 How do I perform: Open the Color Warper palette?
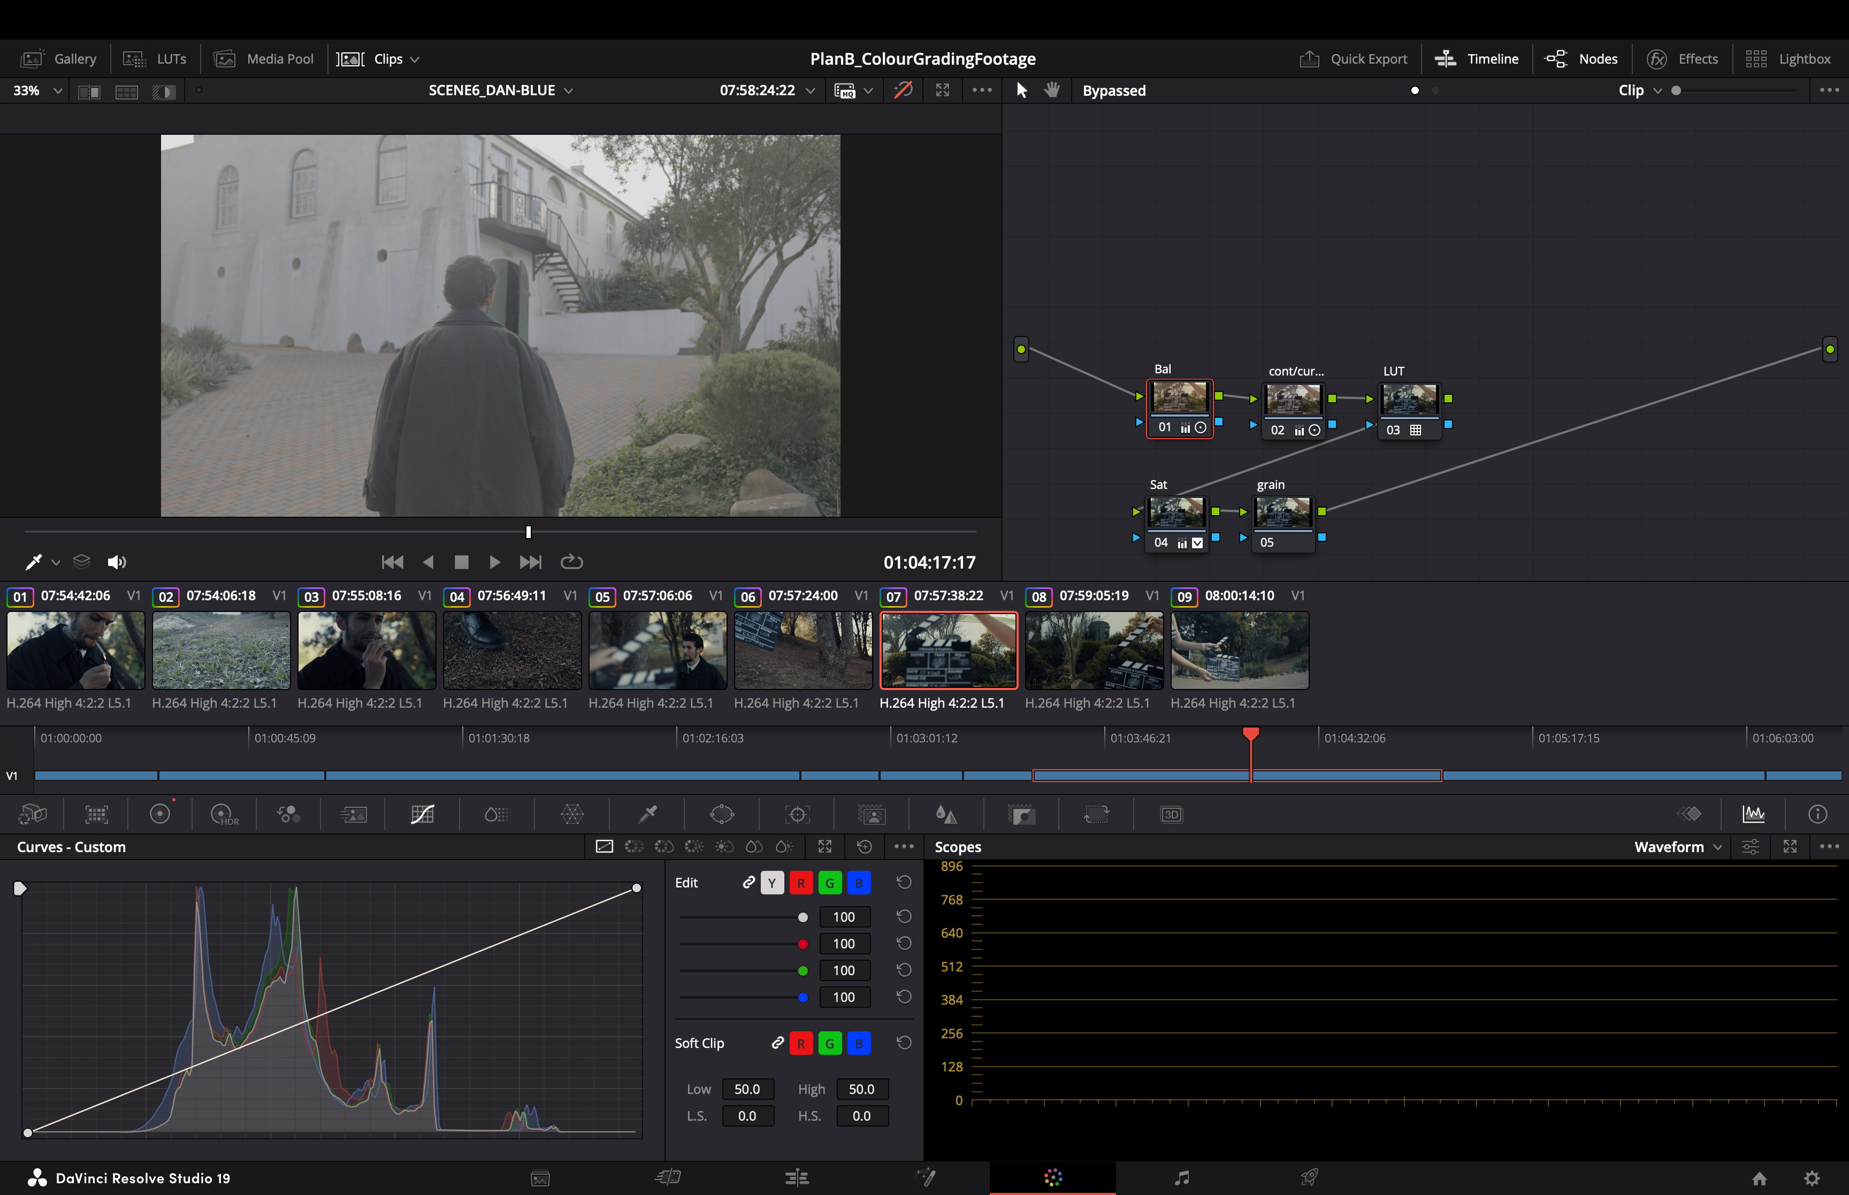click(572, 814)
